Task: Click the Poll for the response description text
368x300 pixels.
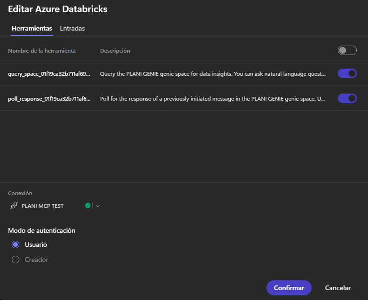Action: 212,99
